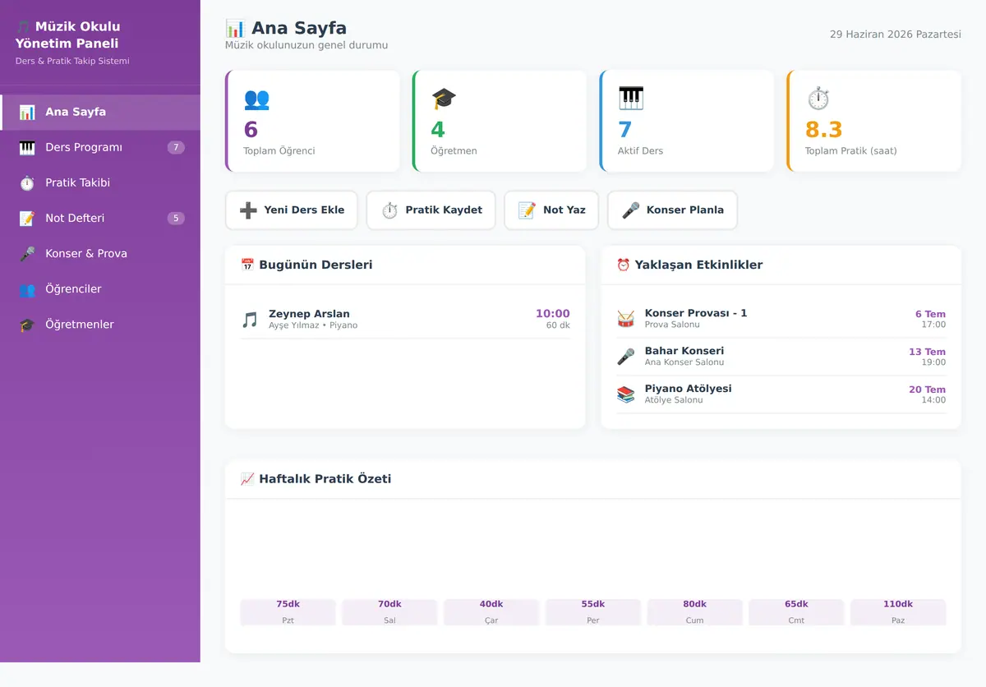Open Ders Programı from the sidebar
The image size is (986, 687).
(x=100, y=148)
